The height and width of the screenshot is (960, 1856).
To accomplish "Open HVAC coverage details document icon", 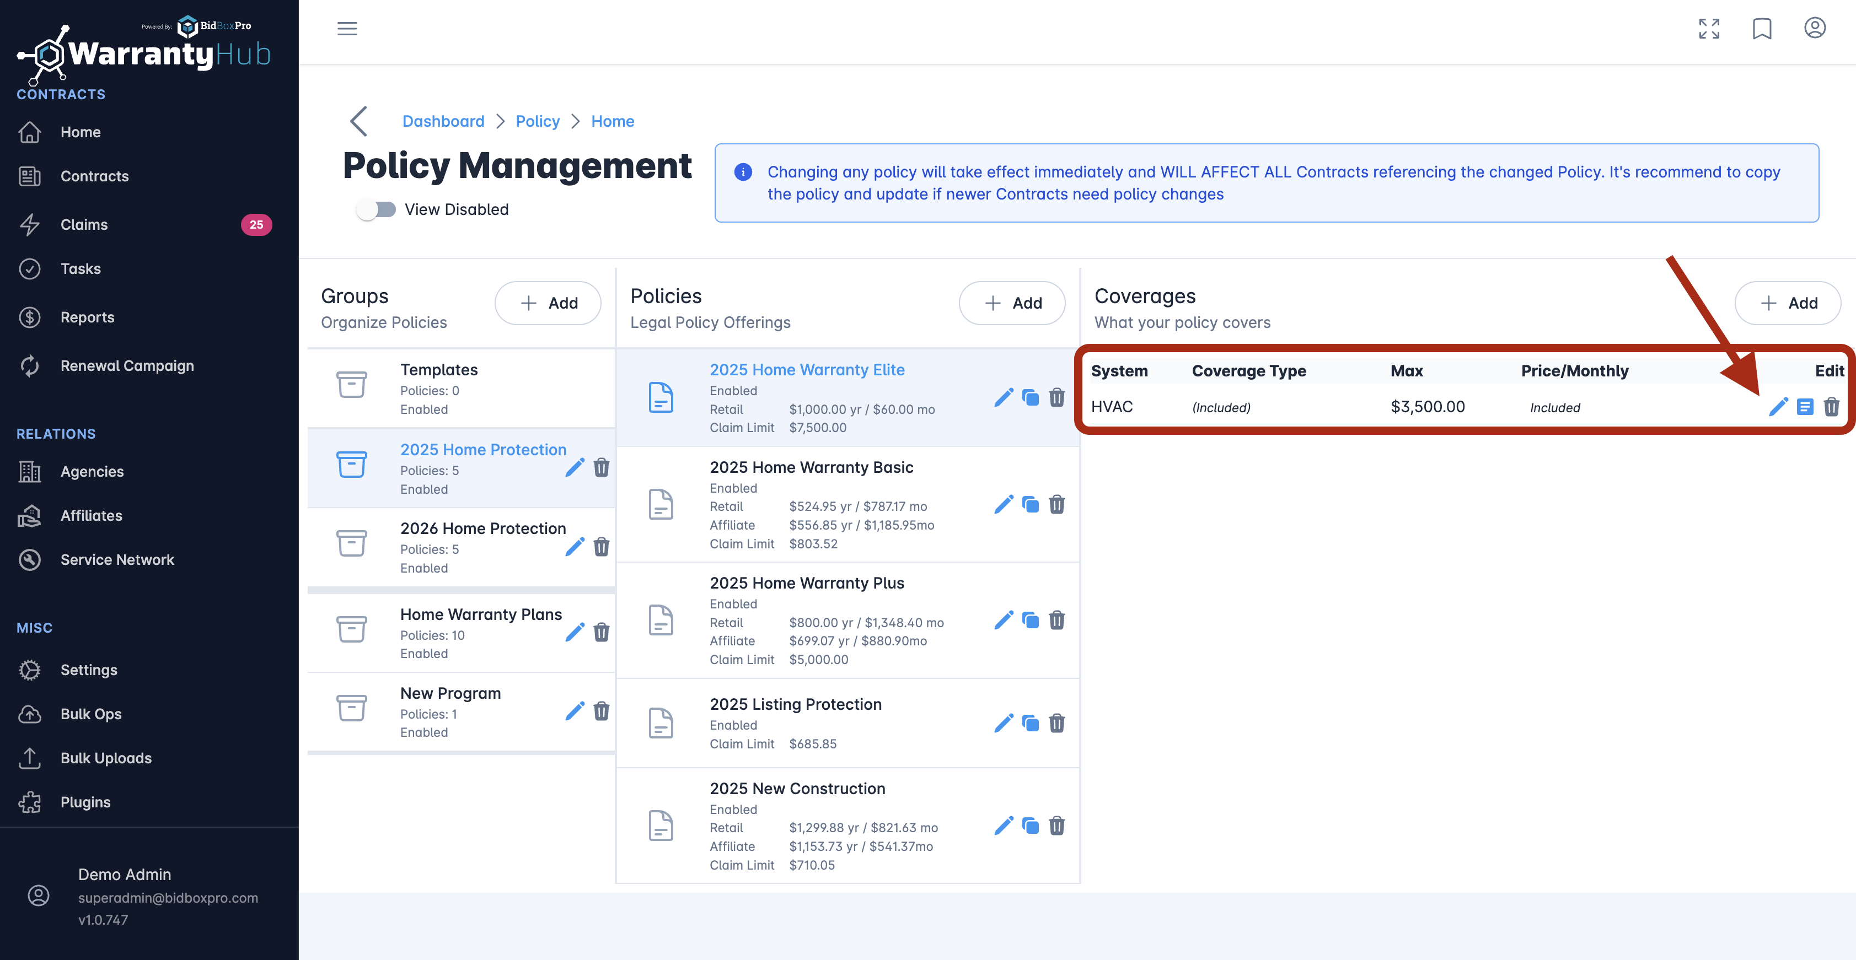I will click(x=1804, y=407).
